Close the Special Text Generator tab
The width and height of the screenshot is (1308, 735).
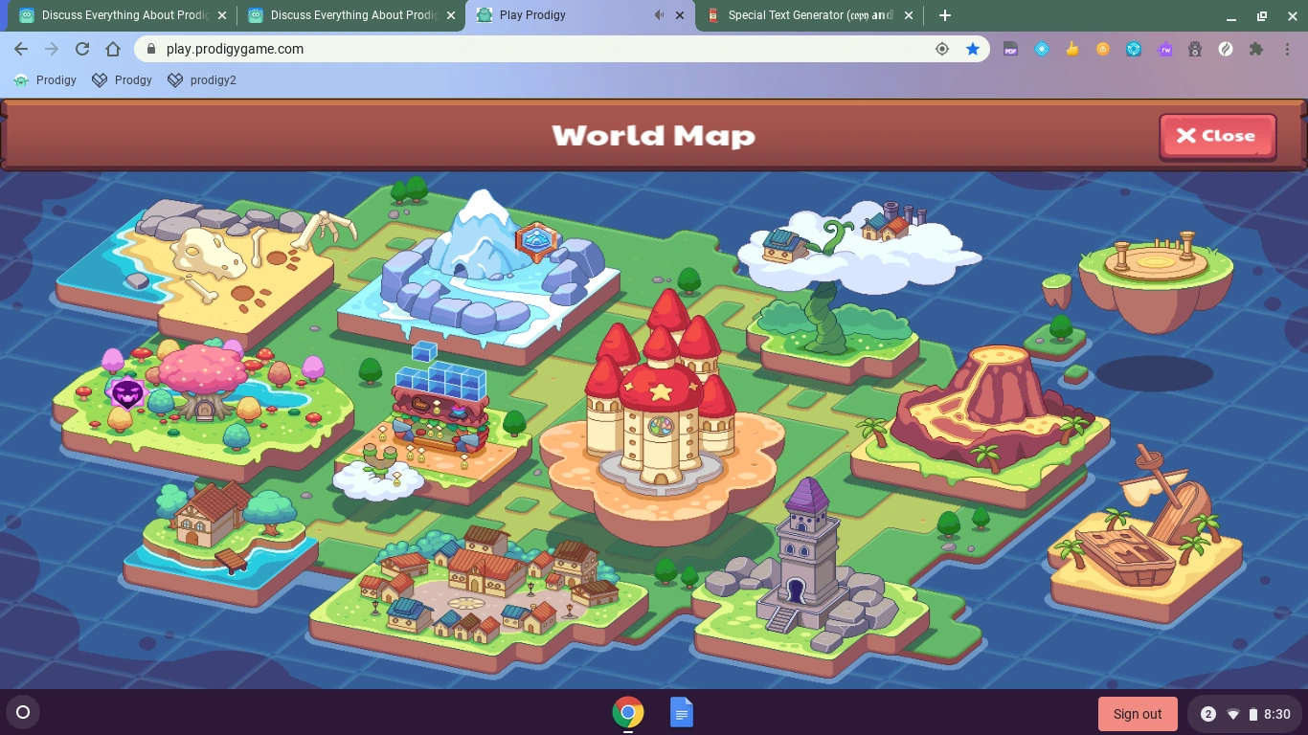(909, 15)
